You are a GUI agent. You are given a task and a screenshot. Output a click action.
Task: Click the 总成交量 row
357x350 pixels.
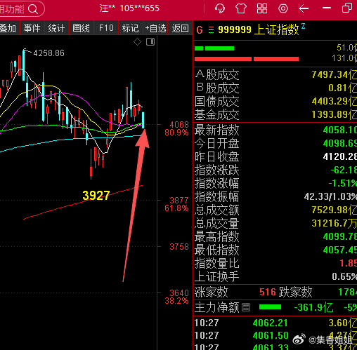(275, 223)
